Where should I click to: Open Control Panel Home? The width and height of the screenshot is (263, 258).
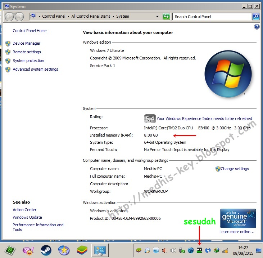tap(30, 31)
